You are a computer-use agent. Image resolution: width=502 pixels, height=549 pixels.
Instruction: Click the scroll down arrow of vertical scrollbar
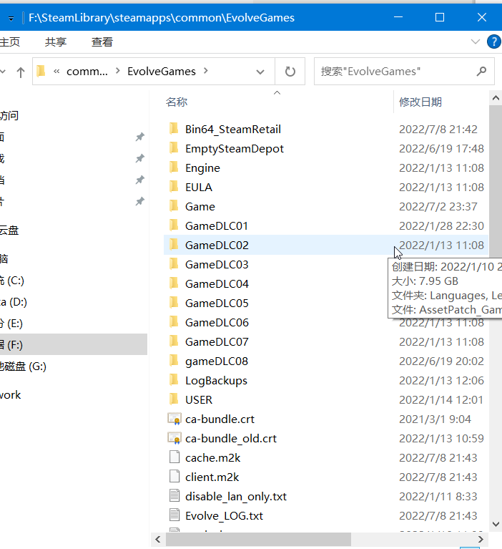496,524
